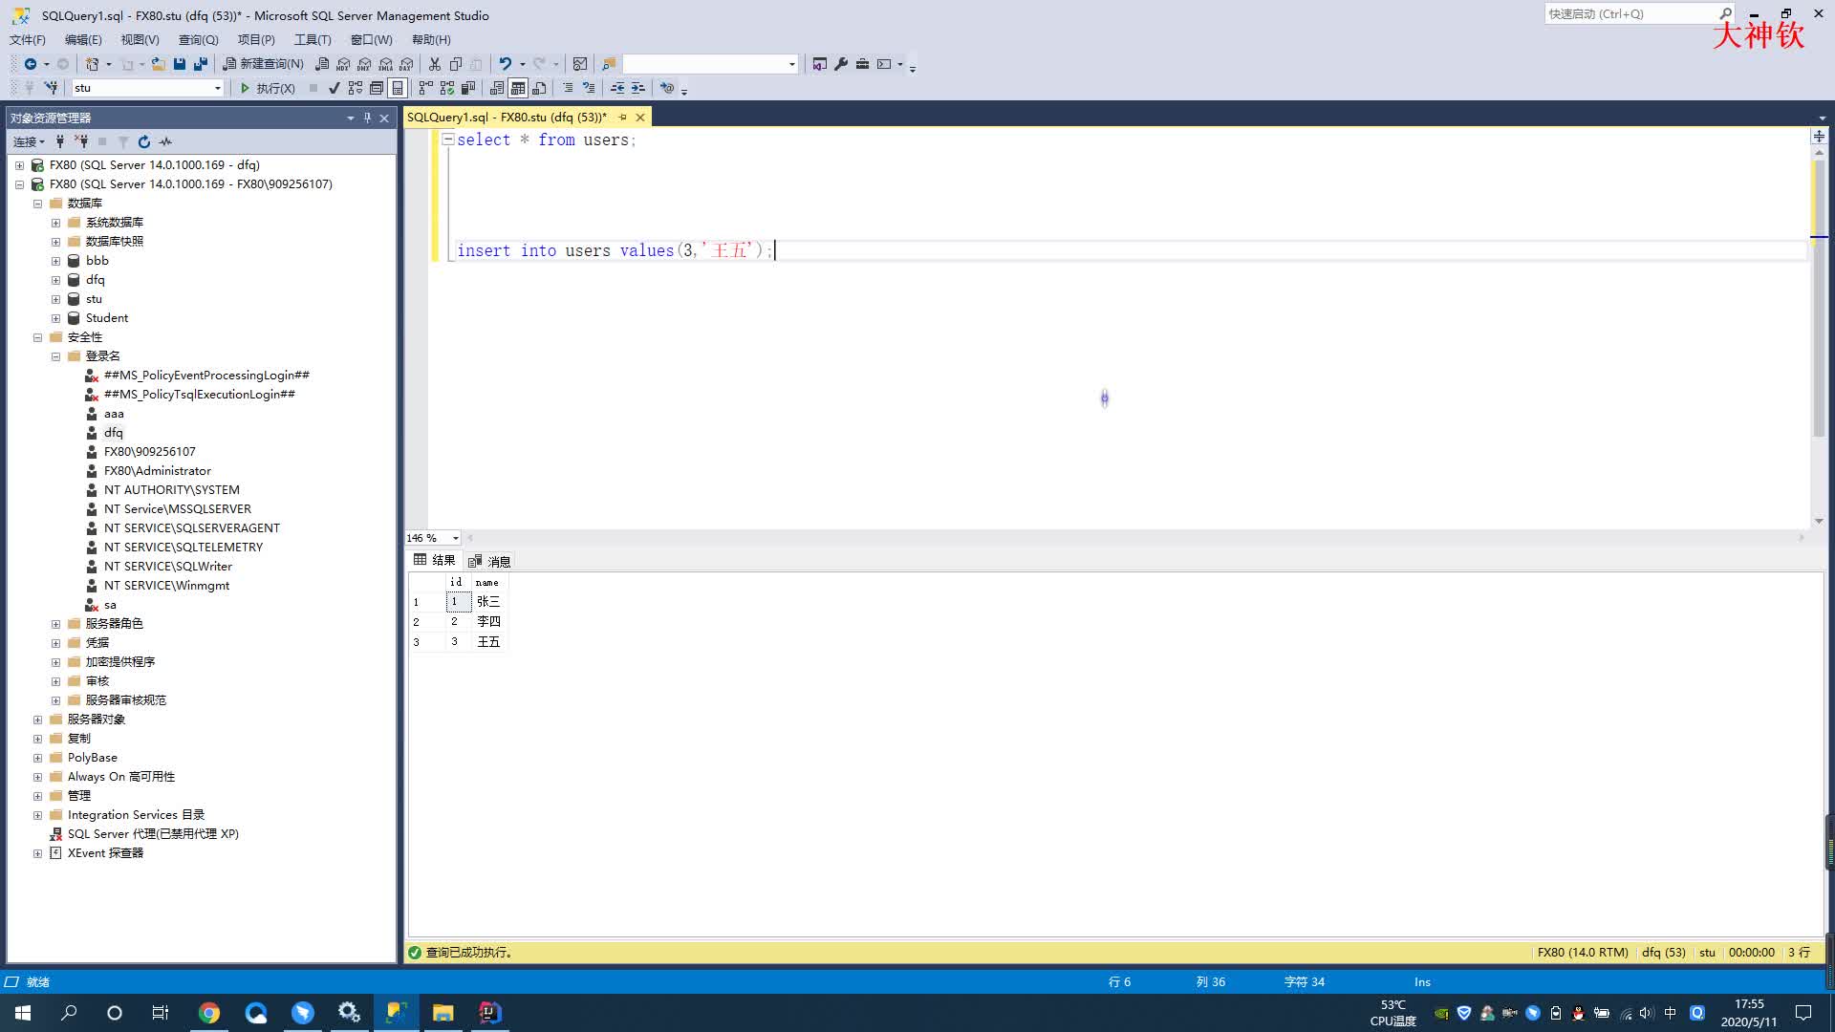The width and height of the screenshot is (1835, 1032).
Task: Toggle Results to Text mode
Action: point(497,88)
